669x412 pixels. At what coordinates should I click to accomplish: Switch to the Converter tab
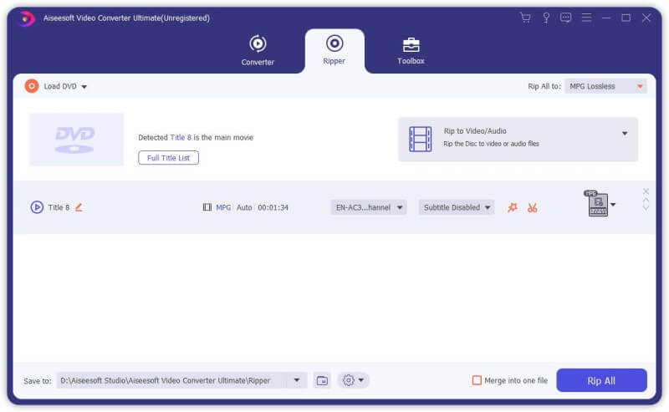258,50
